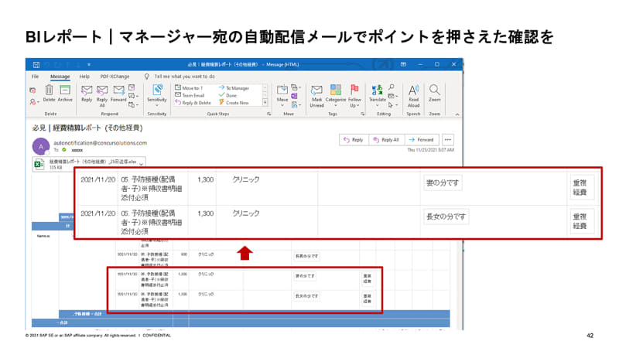Screen dimensions: 619x348
Task: Open the More respond actions dropdown
Action: (x=133, y=105)
